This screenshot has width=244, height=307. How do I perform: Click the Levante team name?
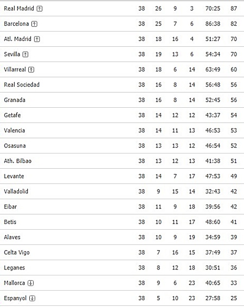coord(14,176)
